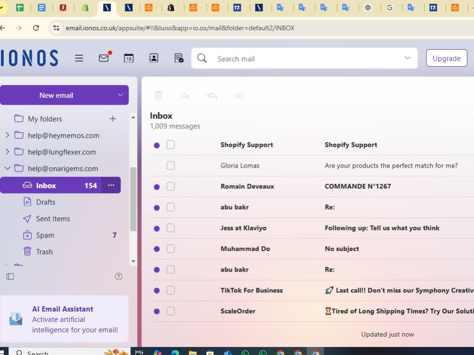The image size is (474, 355).
Task: Open search options dropdown arrow
Action: coord(408,58)
